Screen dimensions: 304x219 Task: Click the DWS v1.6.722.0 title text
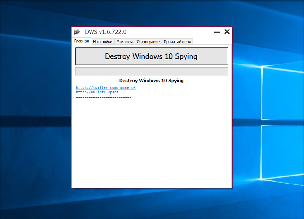click(106, 32)
